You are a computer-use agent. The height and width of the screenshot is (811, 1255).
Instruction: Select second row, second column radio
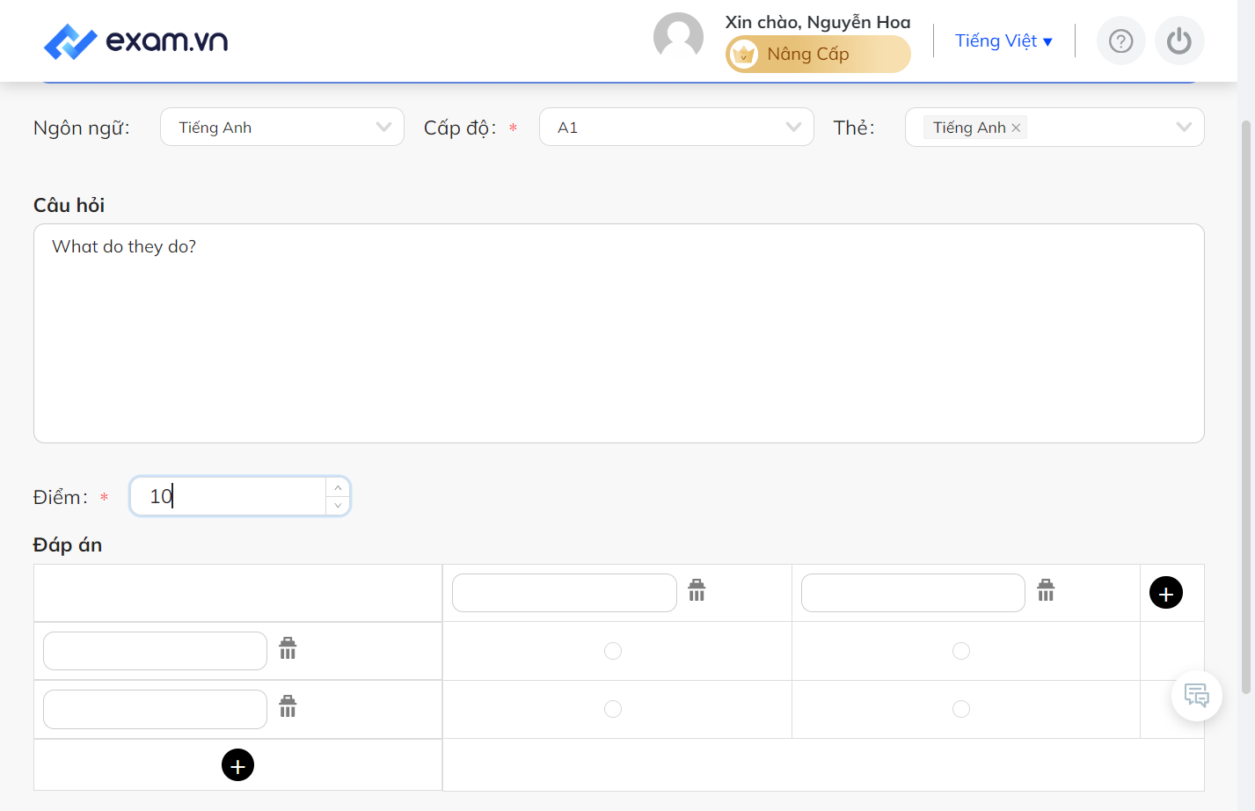[961, 709]
